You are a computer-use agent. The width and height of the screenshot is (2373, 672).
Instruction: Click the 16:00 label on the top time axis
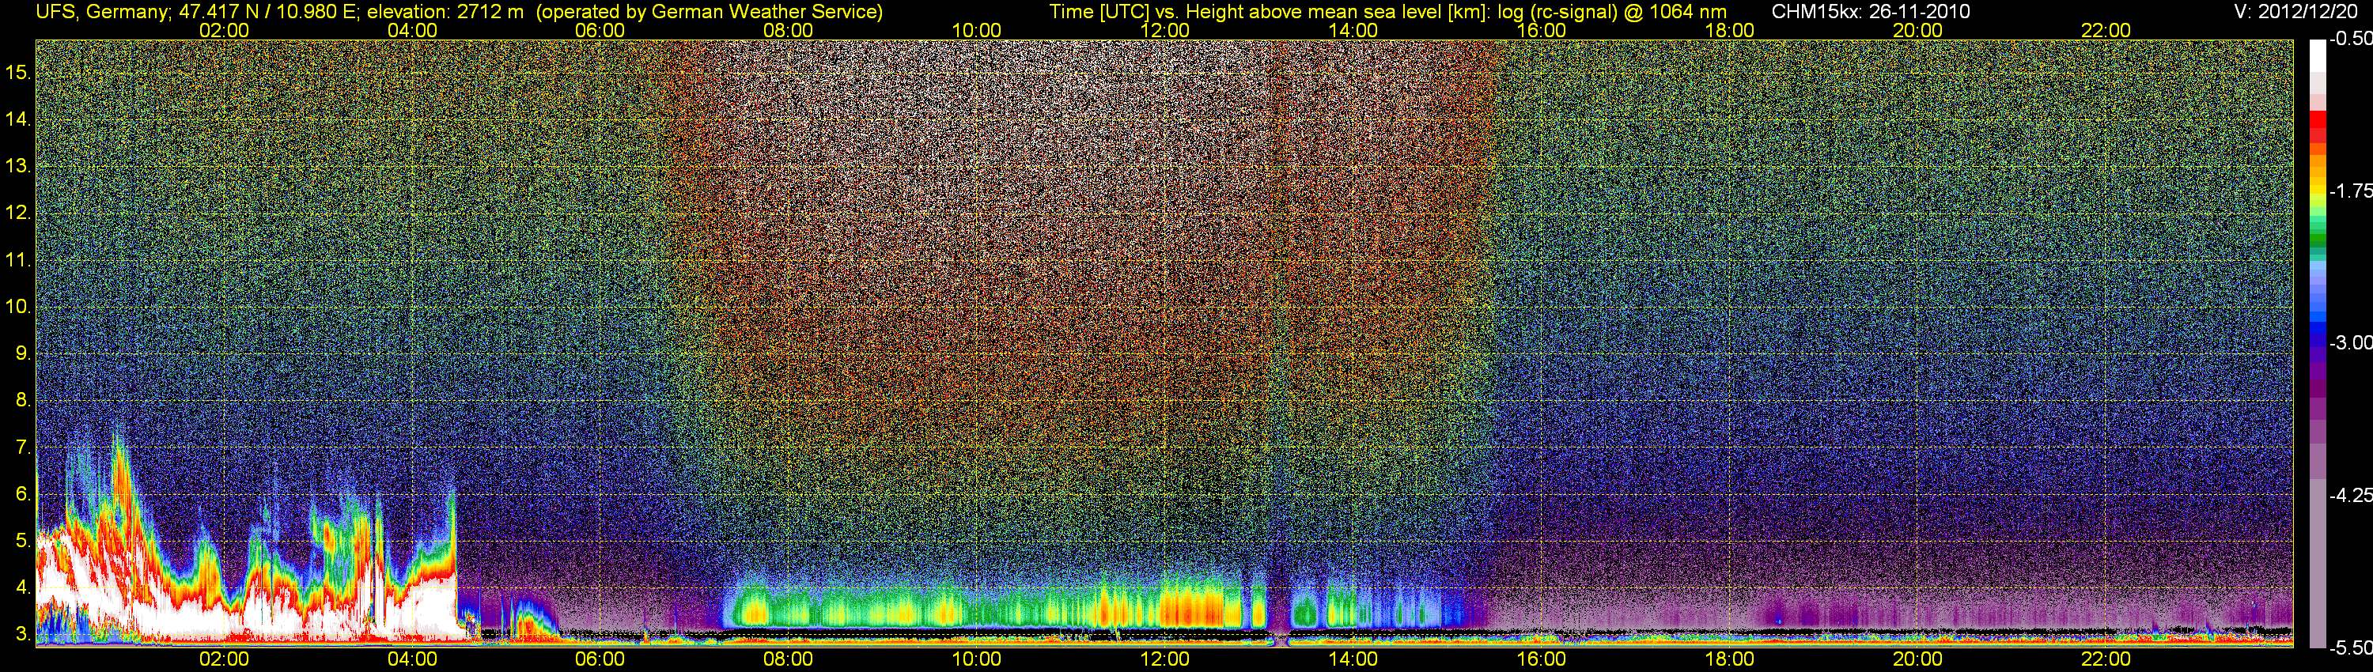point(1541,30)
